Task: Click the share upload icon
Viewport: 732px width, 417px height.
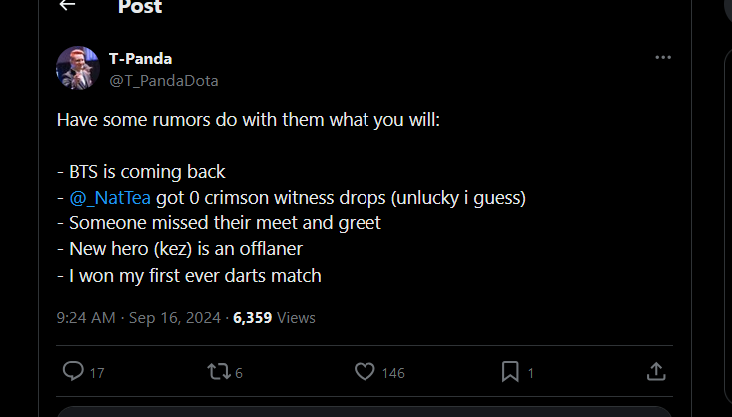Action: tap(656, 371)
